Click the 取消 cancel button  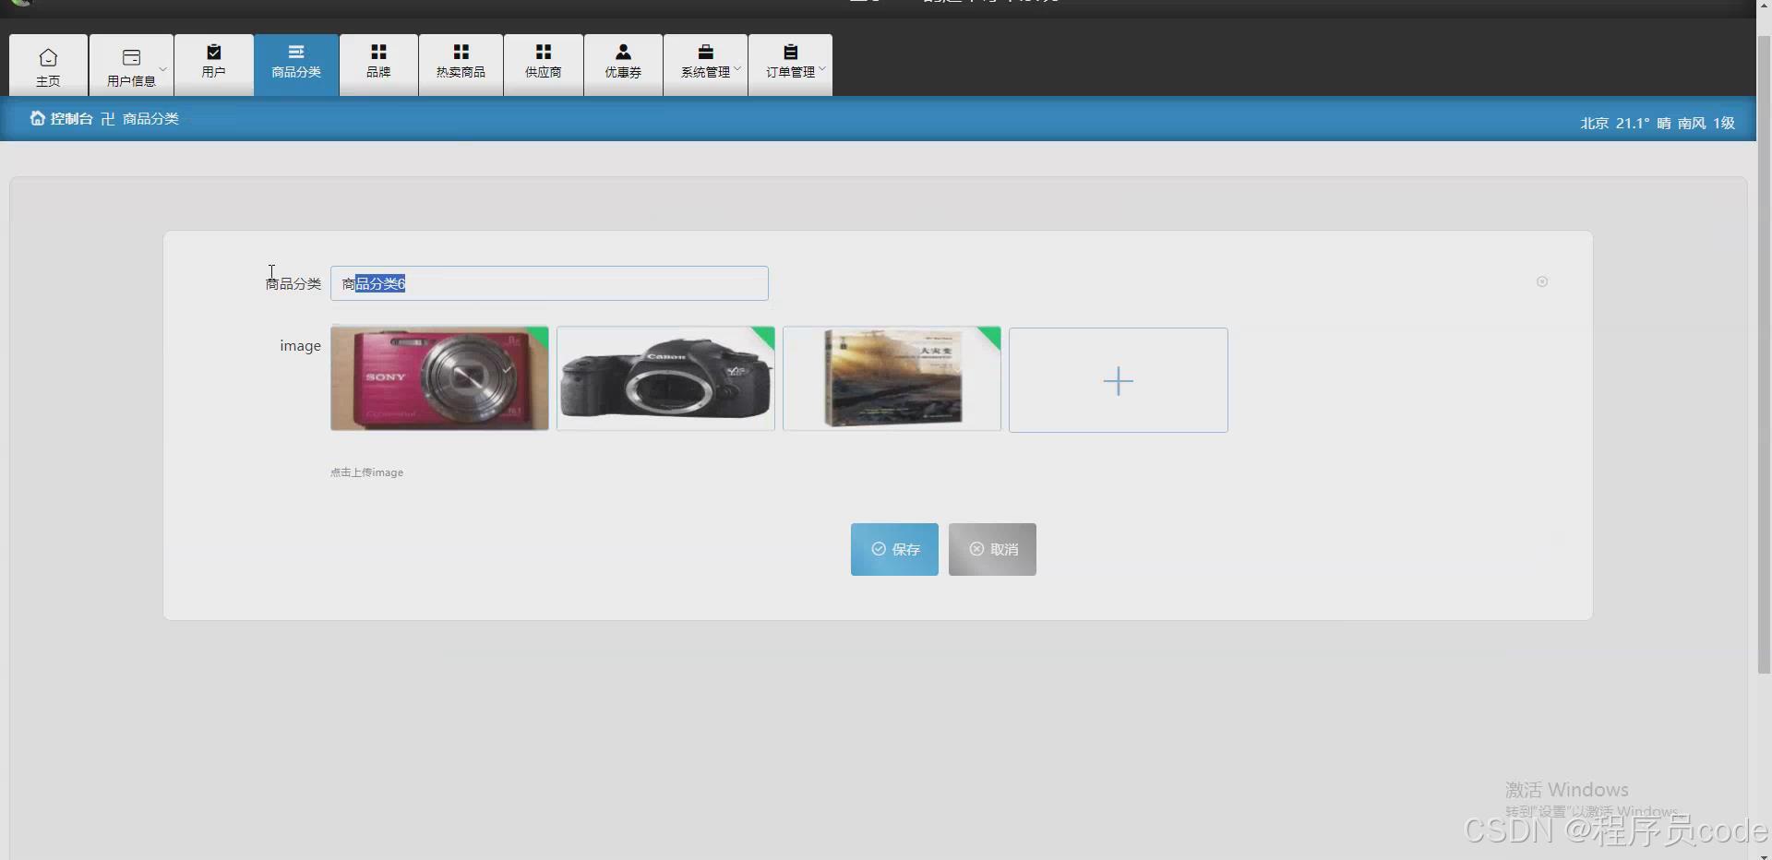[992, 549]
